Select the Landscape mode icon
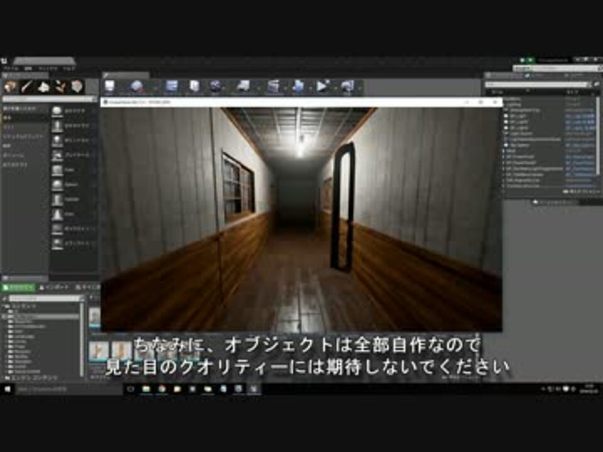Image resolution: width=603 pixels, height=452 pixels. (x=43, y=87)
